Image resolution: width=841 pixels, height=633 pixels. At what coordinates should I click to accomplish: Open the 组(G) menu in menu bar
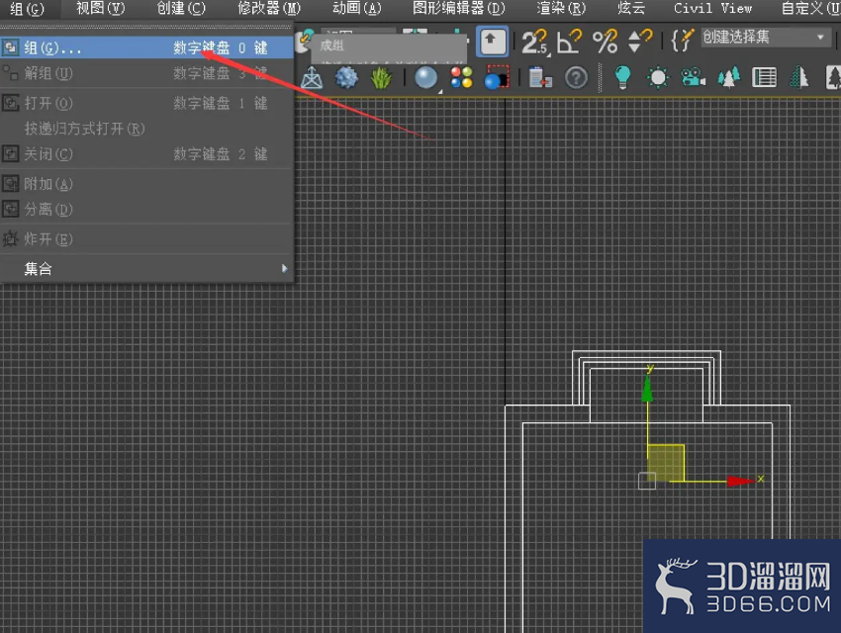[27, 9]
